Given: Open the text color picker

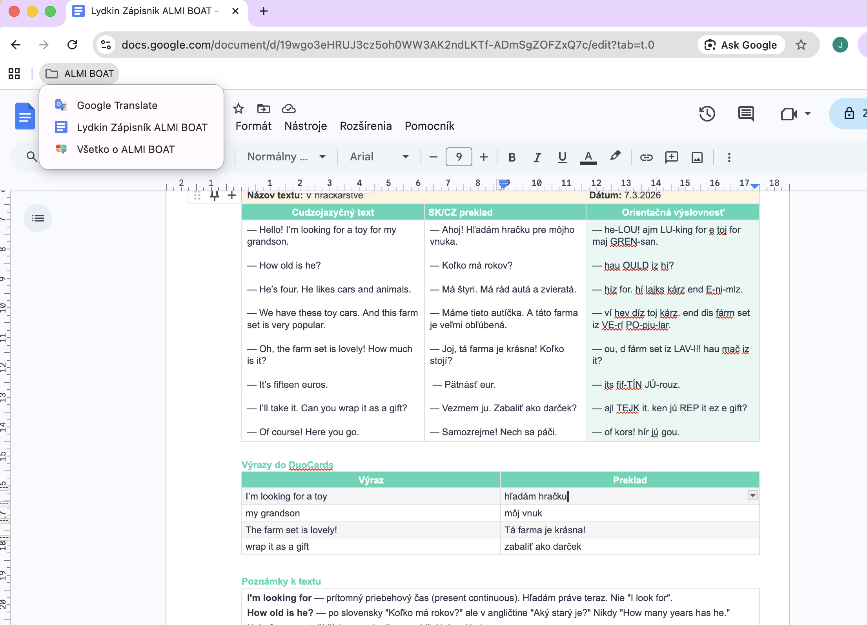Looking at the screenshot, I should (x=588, y=157).
